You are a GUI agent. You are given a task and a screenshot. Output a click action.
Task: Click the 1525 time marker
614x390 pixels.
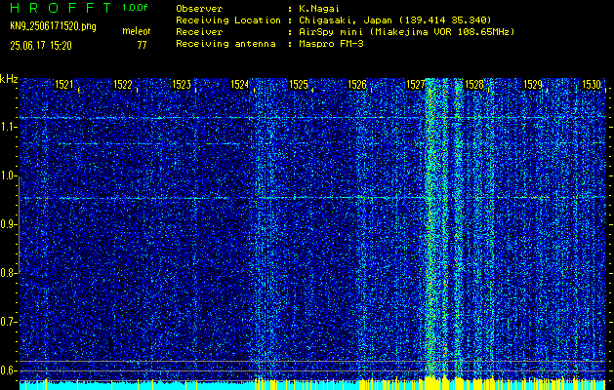pos(299,85)
